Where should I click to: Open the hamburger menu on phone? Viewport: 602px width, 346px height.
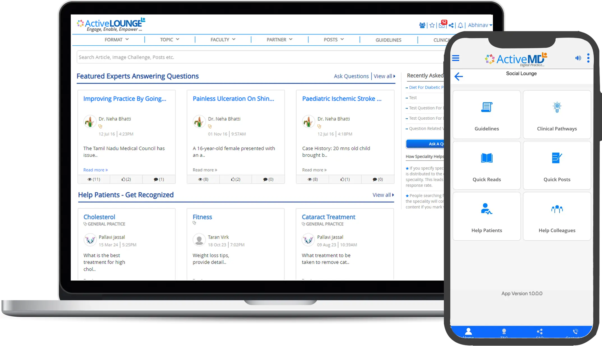point(456,58)
